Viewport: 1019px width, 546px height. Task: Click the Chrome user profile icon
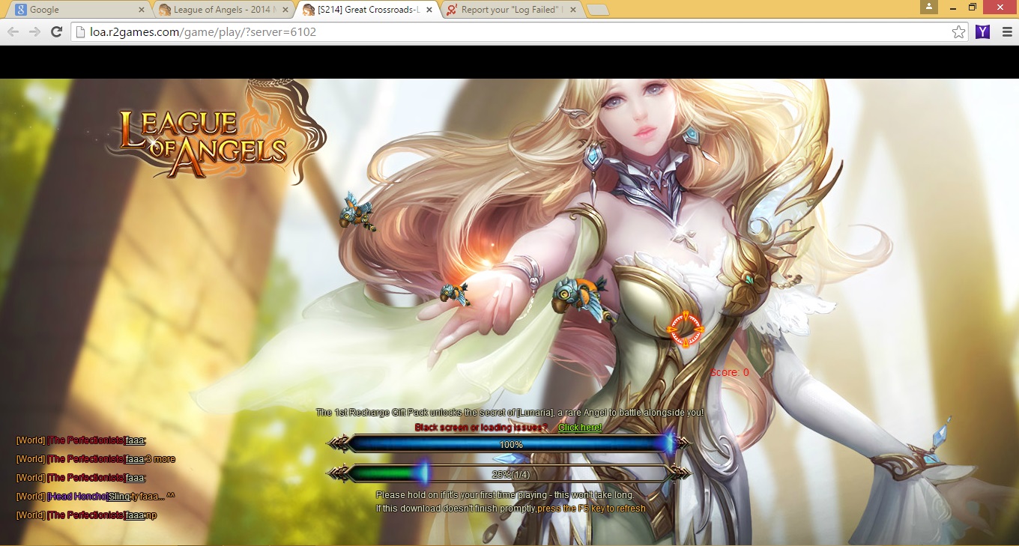click(x=929, y=7)
